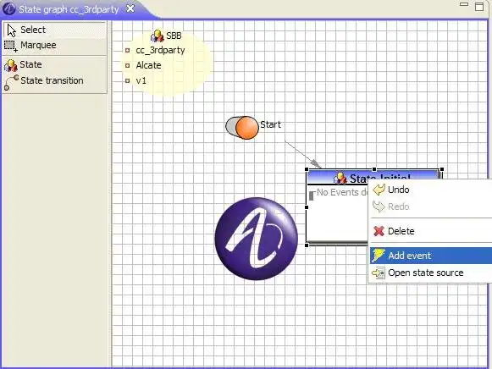Click the bullet beside Alcate
The height and width of the screenshot is (369, 492).
[127, 65]
